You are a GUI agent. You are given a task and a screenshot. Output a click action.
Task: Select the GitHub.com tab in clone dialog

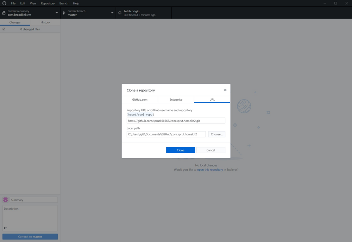click(x=140, y=100)
